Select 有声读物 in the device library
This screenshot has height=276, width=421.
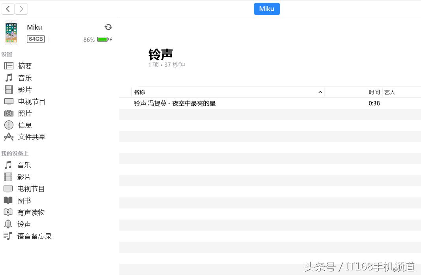pyautogui.click(x=31, y=212)
